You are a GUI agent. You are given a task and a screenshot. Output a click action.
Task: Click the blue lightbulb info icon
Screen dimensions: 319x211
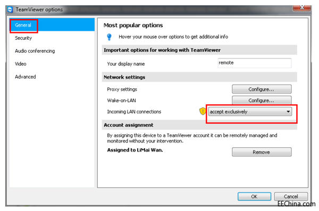point(109,37)
